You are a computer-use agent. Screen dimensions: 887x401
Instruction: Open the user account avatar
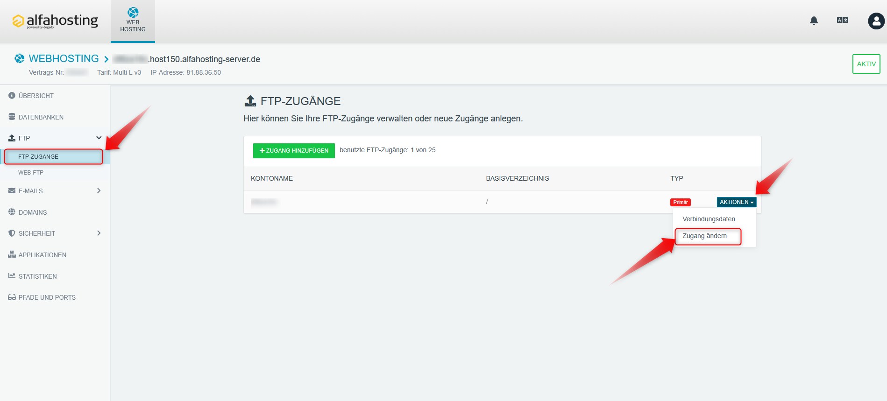click(876, 21)
